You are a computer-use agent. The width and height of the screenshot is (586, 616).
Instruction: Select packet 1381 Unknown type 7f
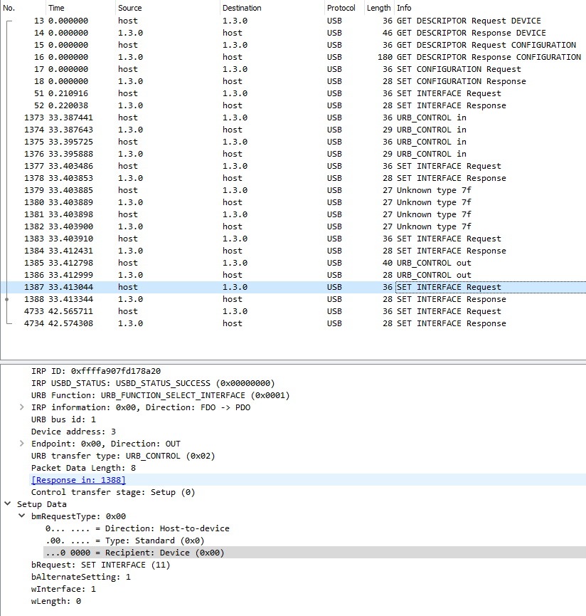[x=293, y=214]
